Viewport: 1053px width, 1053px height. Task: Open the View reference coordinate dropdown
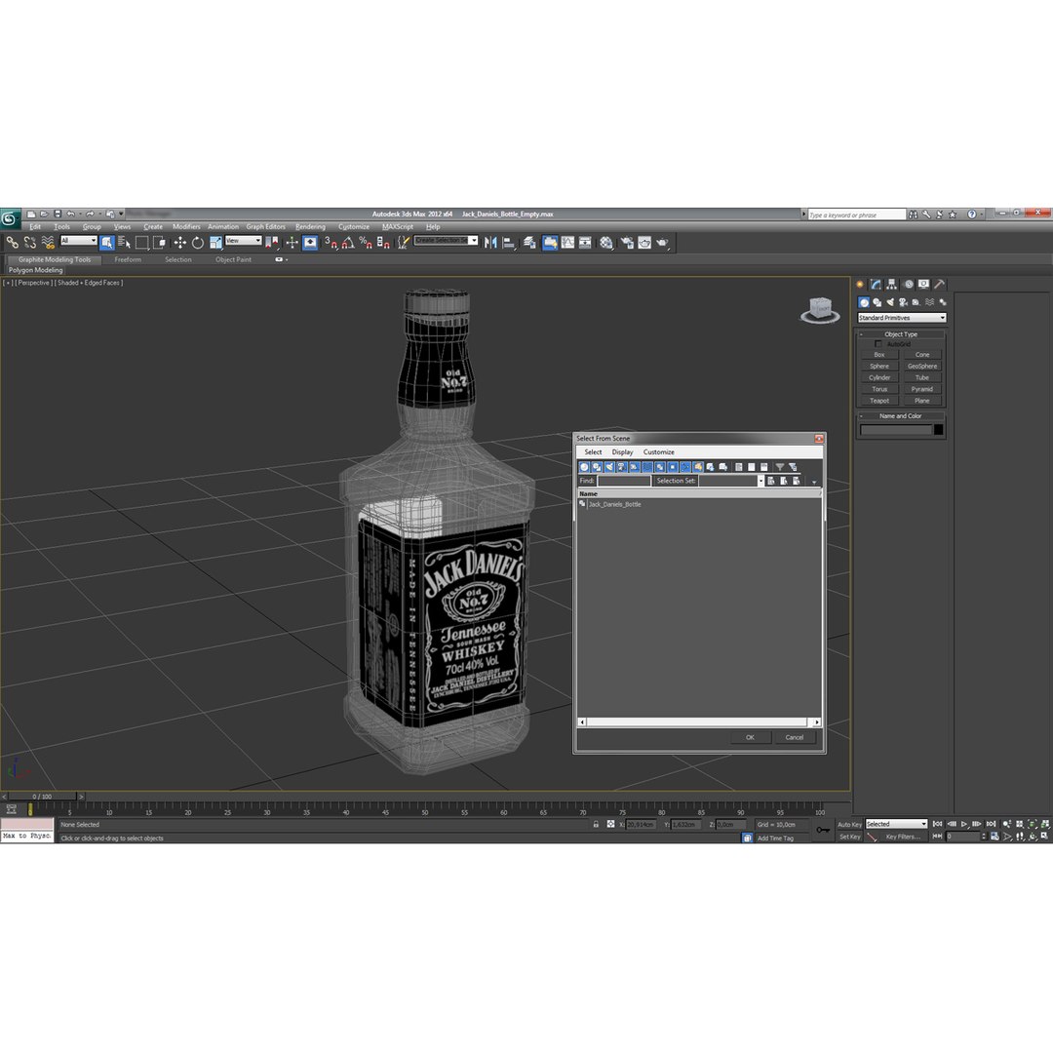click(x=244, y=241)
